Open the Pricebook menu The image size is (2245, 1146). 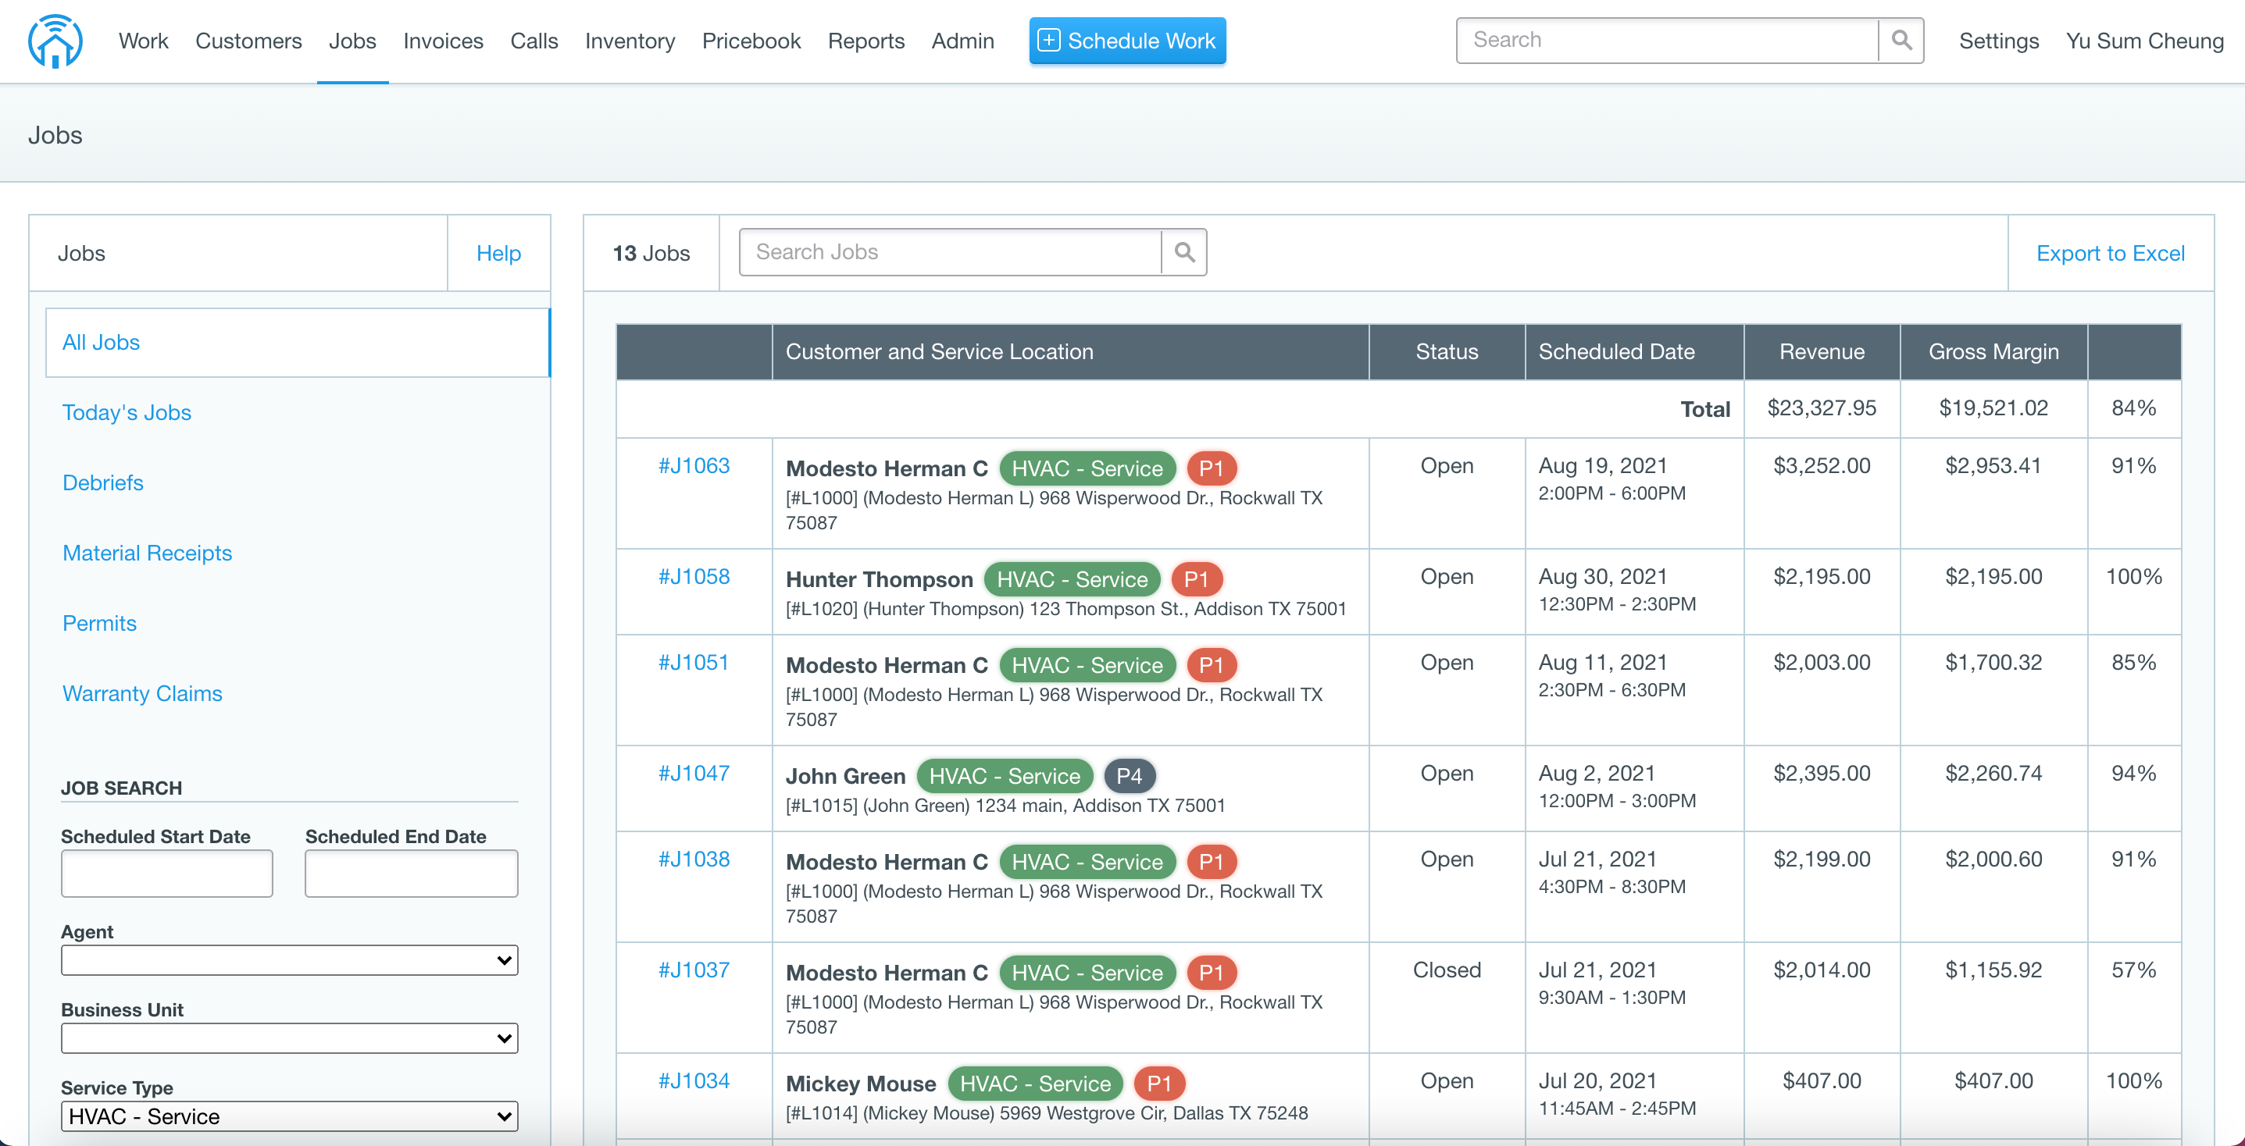[751, 41]
